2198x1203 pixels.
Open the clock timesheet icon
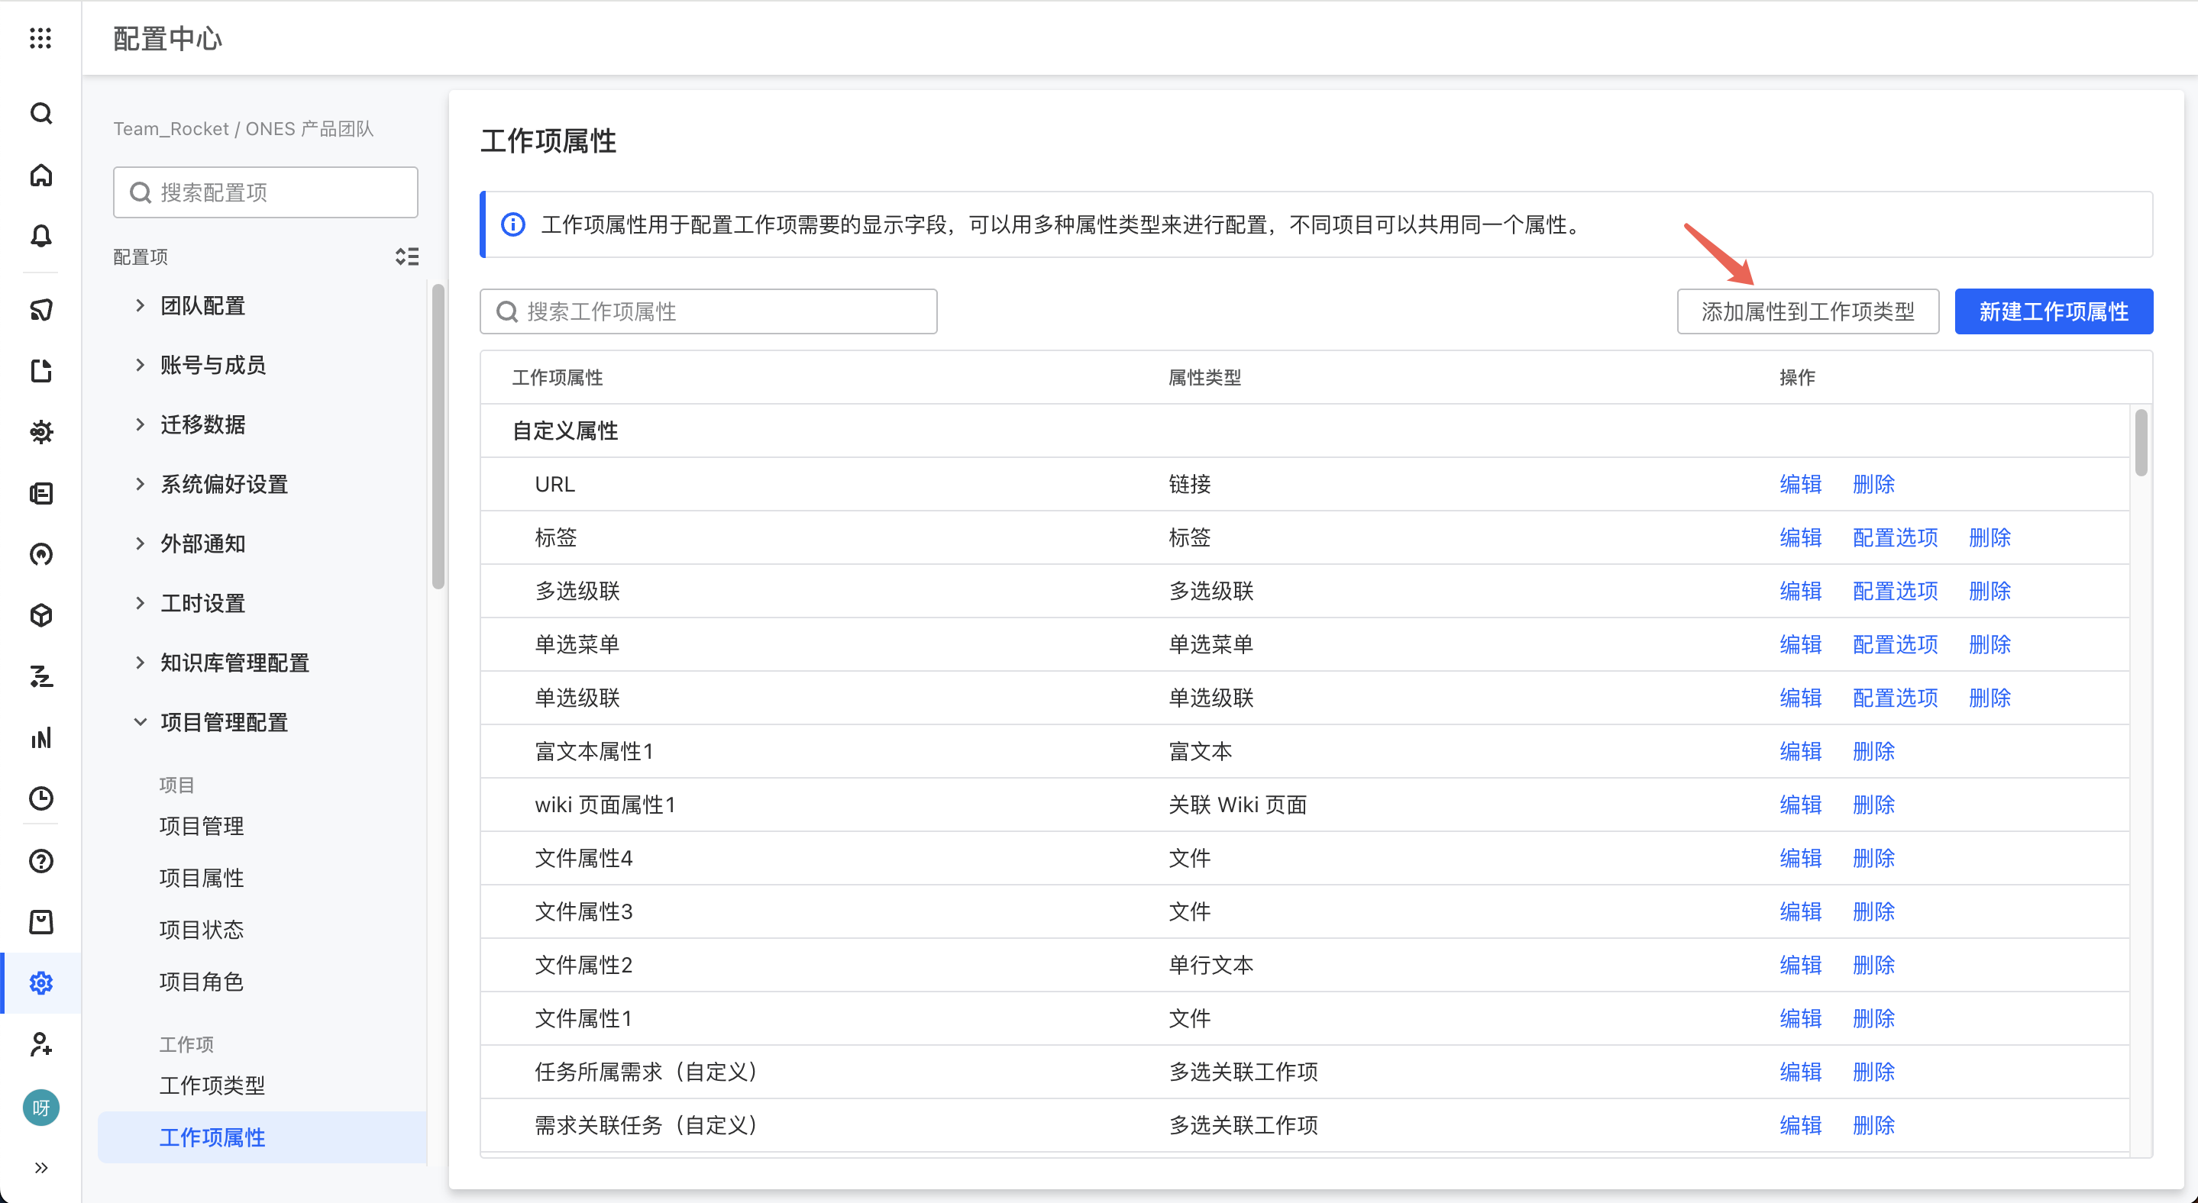[41, 798]
